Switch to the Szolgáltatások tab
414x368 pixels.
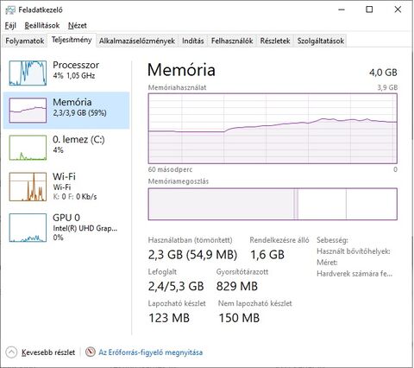(x=321, y=41)
